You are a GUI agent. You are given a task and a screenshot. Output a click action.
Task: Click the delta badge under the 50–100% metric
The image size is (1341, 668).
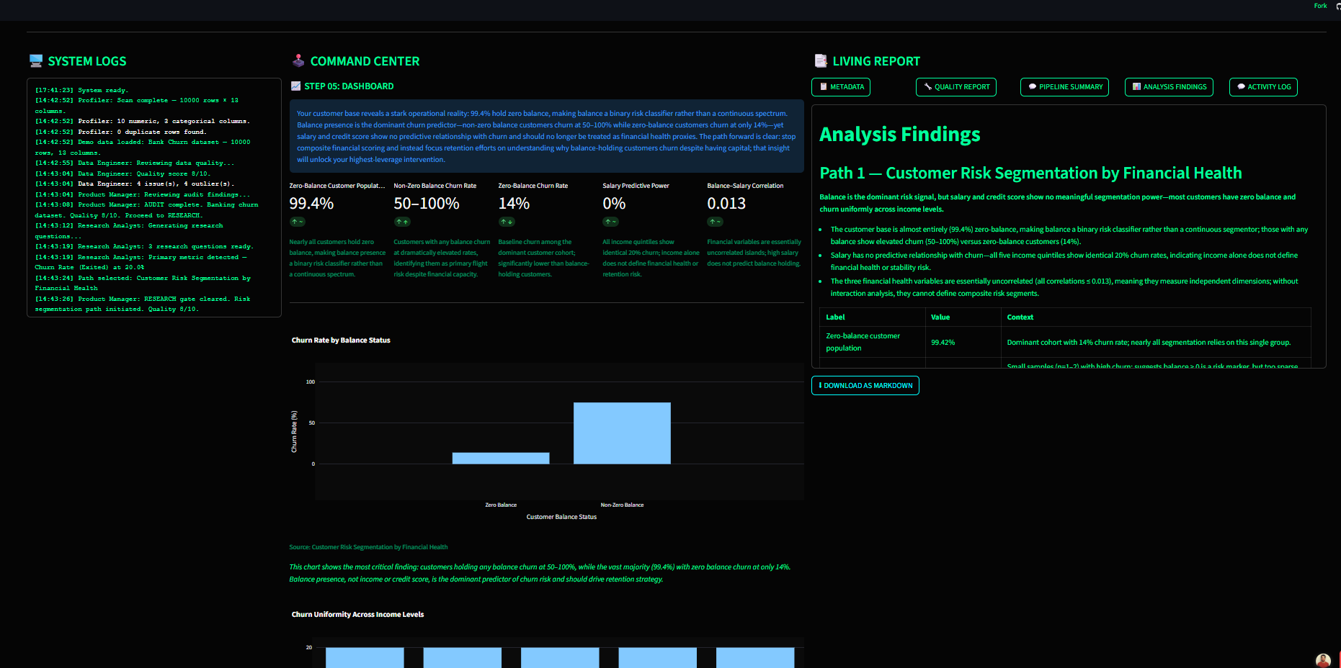point(402,222)
